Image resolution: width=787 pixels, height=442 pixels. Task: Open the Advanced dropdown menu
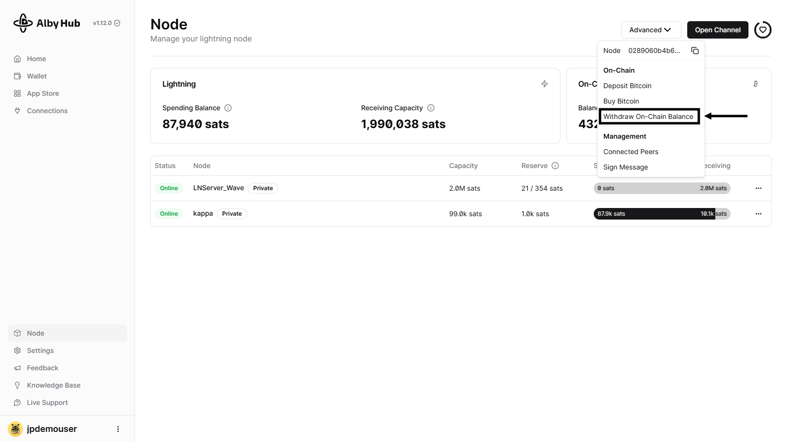tap(651, 30)
